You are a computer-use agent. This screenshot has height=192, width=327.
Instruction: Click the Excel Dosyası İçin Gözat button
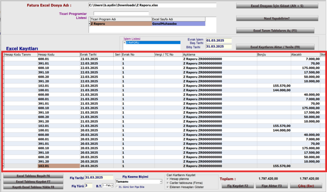(277, 6)
